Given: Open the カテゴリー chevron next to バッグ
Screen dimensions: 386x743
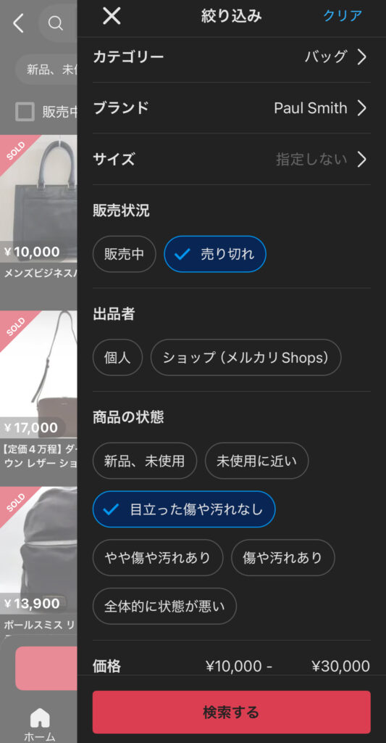Looking at the screenshot, I should coord(362,57).
